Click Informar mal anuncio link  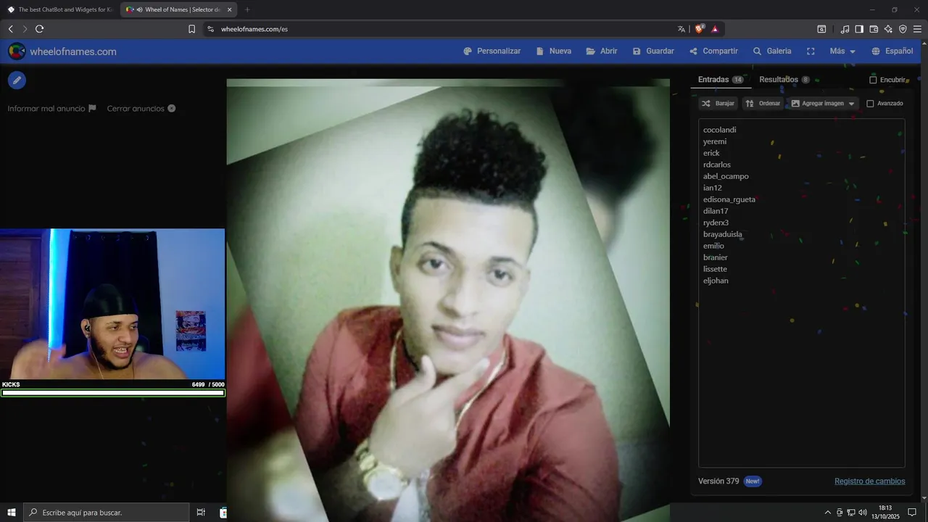pos(51,109)
